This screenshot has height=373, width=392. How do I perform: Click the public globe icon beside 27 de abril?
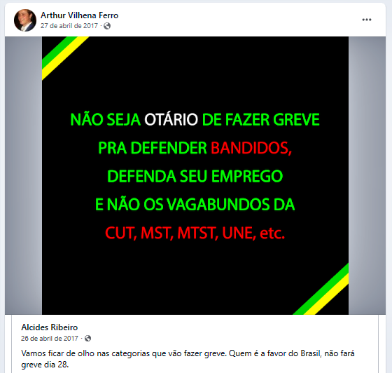[x=107, y=26]
